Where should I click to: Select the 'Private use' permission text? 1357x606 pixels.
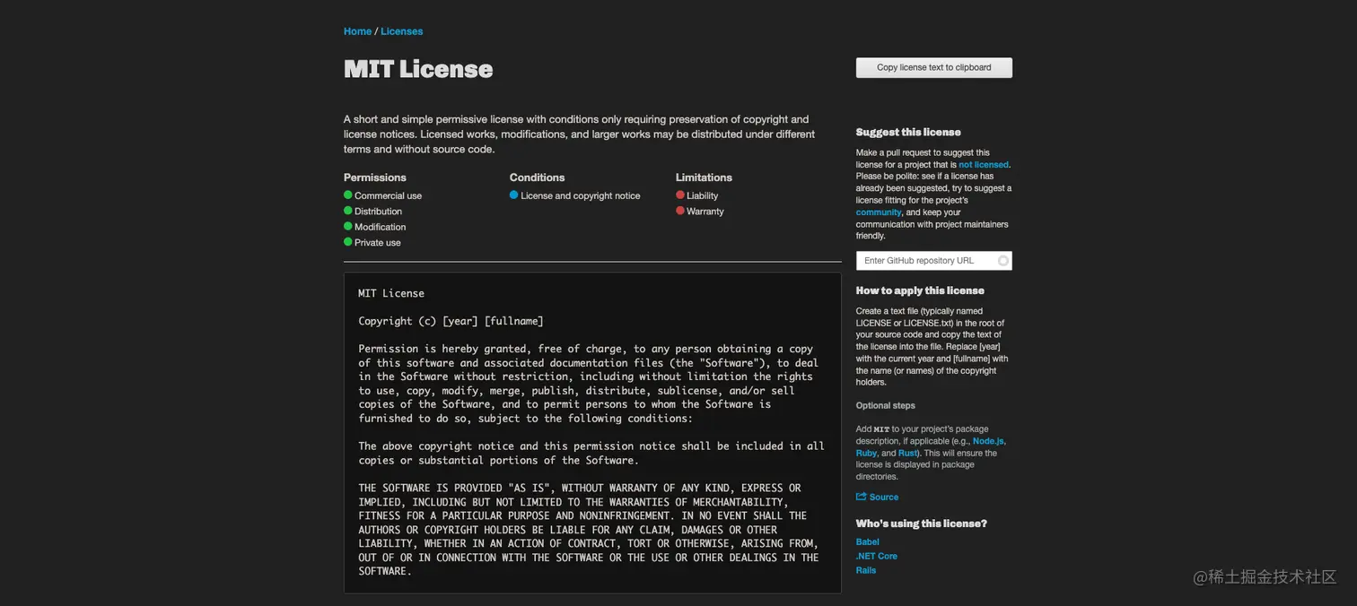(377, 243)
